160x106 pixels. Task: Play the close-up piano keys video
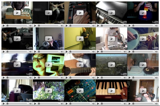[x=111, y=91]
